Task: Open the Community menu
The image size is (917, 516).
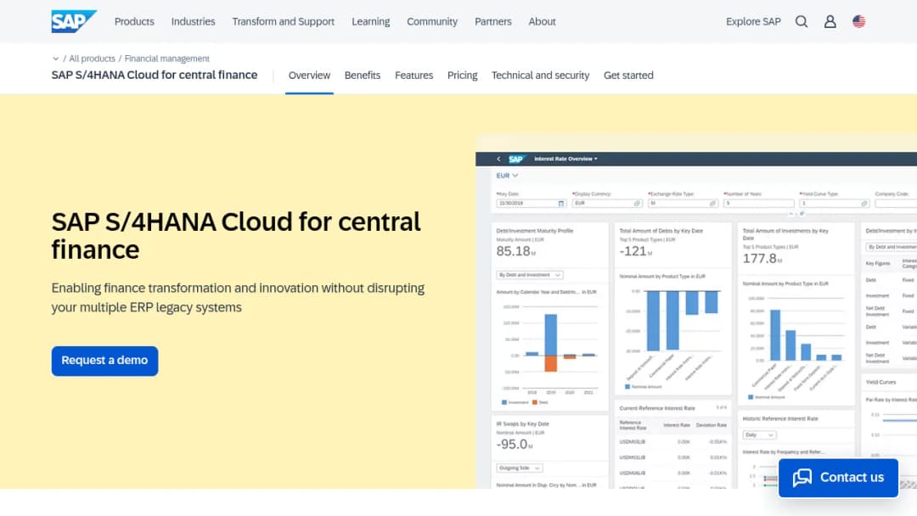Action: (432, 21)
